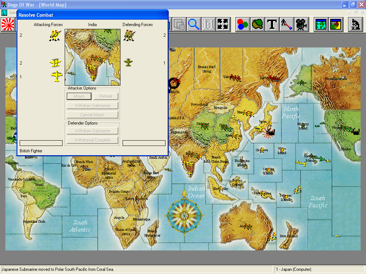
Task: Click the South Atlantic sea zone label
Action: coord(80,226)
